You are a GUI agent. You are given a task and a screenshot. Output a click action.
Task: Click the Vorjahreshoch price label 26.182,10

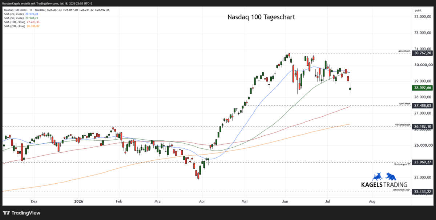[x=422, y=127]
